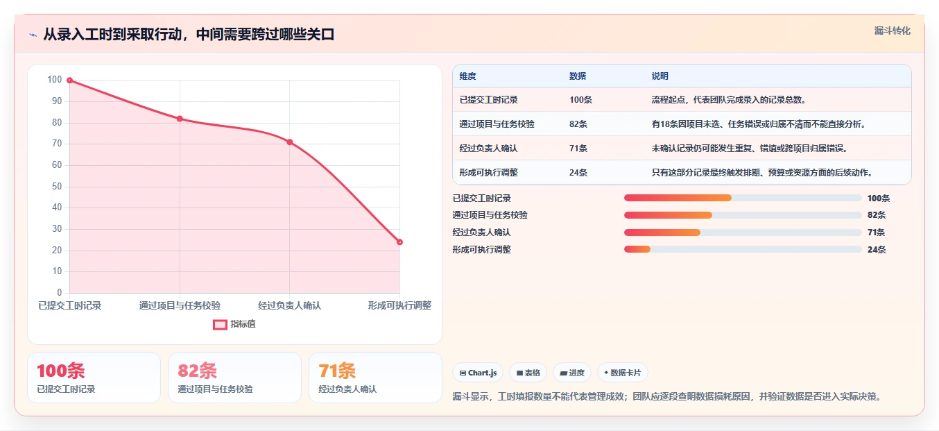Click the 100条 value in the table

click(x=580, y=100)
